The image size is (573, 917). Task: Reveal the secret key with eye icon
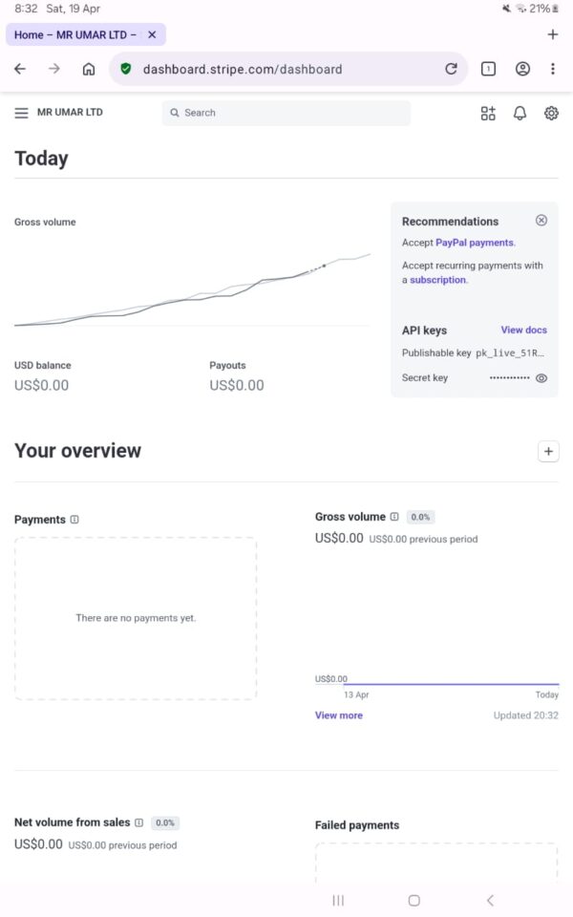[541, 378]
